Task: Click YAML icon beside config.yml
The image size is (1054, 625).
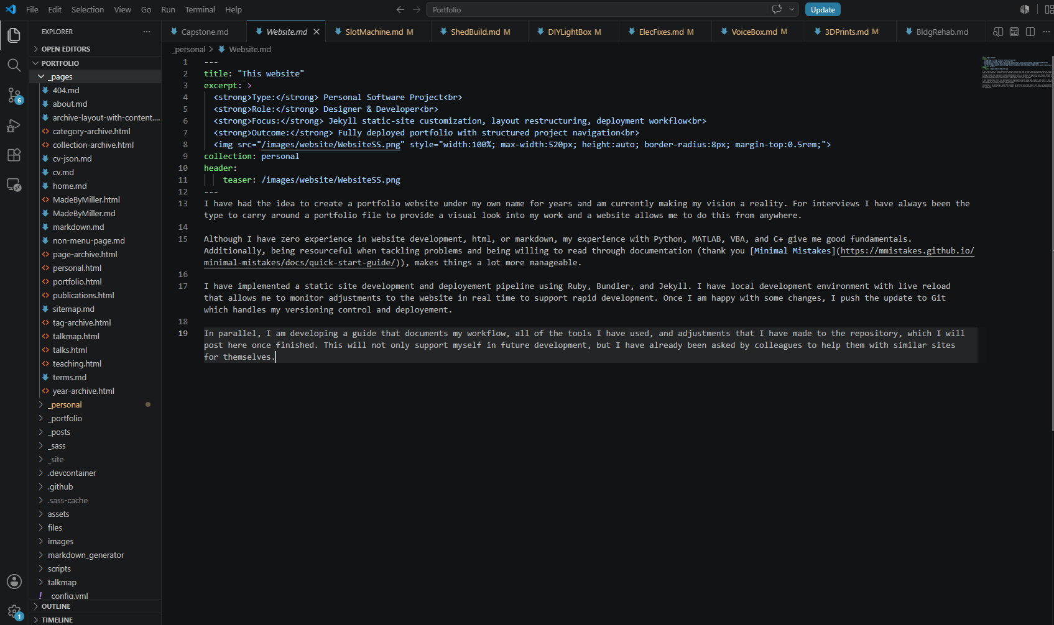Action: point(41,596)
